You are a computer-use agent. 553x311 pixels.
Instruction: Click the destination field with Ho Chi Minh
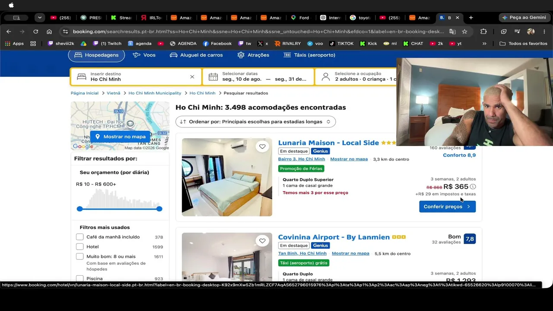point(136,77)
